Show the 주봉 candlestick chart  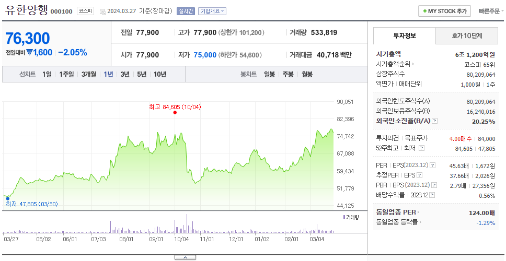pyautogui.click(x=288, y=75)
